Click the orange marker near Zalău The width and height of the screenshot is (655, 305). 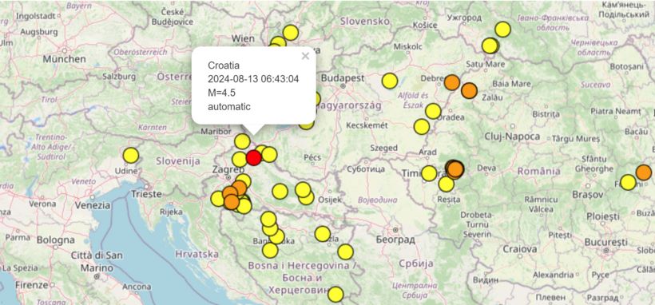[x=469, y=90]
